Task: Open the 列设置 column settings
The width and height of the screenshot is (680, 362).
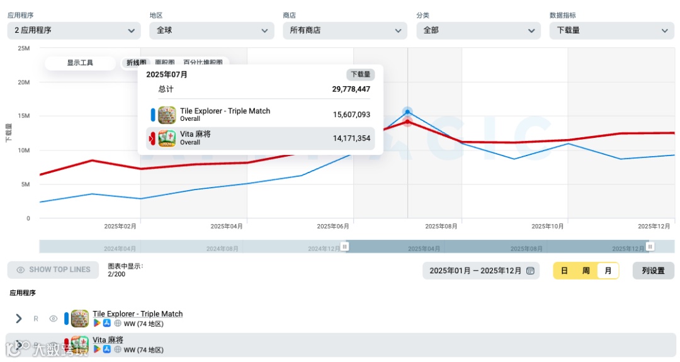Action: 653,271
